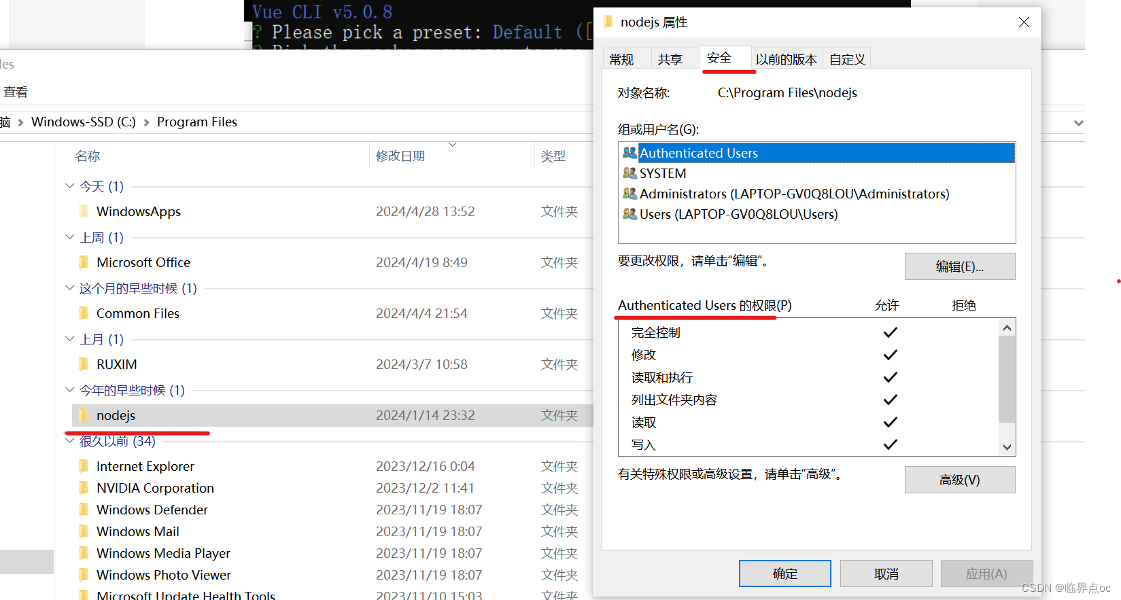Click the Microsoft Office folder icon

pos(84,262)
